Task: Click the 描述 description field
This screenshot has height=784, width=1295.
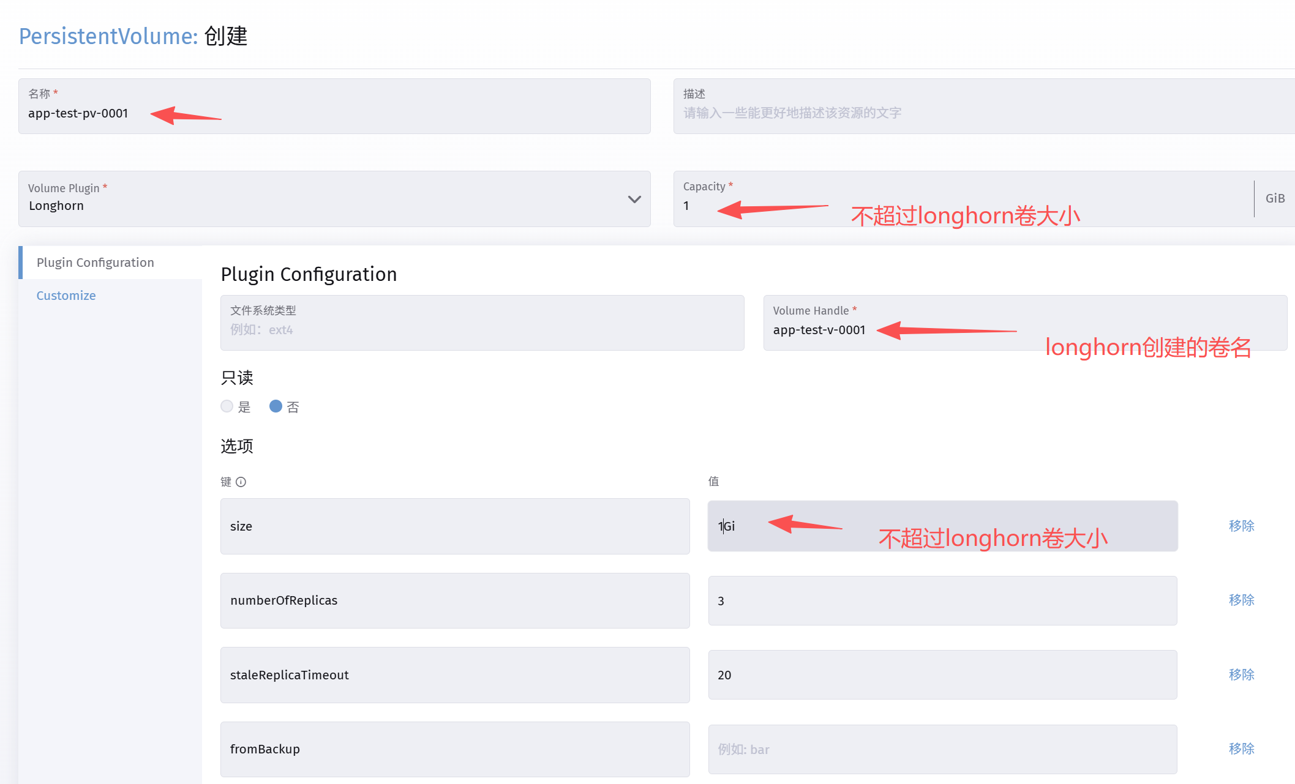Action: [x=984, y=106]
